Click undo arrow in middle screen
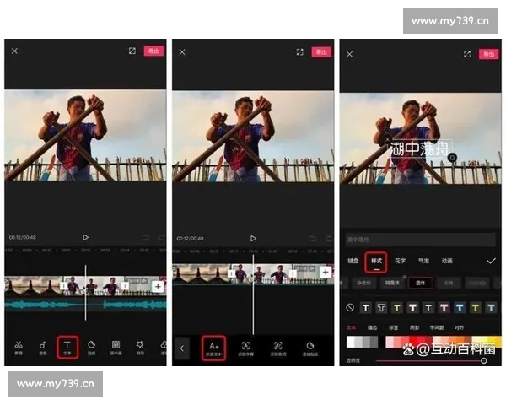 click(313, 239)
